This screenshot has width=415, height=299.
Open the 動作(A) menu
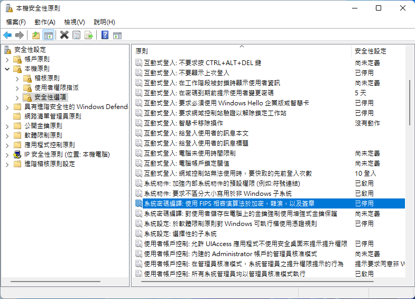tap(45, 22)
